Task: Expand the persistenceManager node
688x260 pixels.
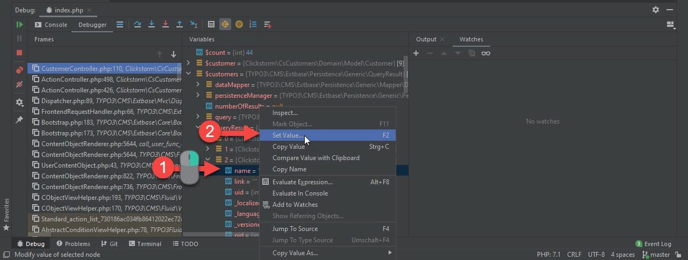Action: coord(197,95)
